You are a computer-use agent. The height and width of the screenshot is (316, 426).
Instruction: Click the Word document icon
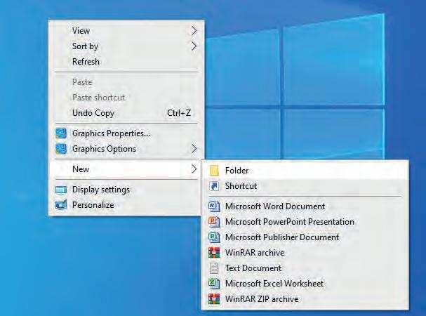pos(214,206)
